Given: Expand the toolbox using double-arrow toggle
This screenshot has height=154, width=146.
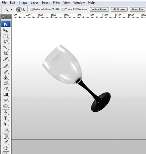Looking at the screenshot, I should (x=3, y=17).
